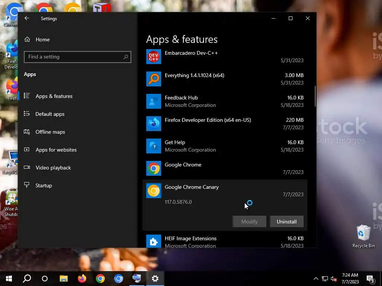Click the Everything search app icon
The width and height of the screenshot is (382, 286).
153,79
